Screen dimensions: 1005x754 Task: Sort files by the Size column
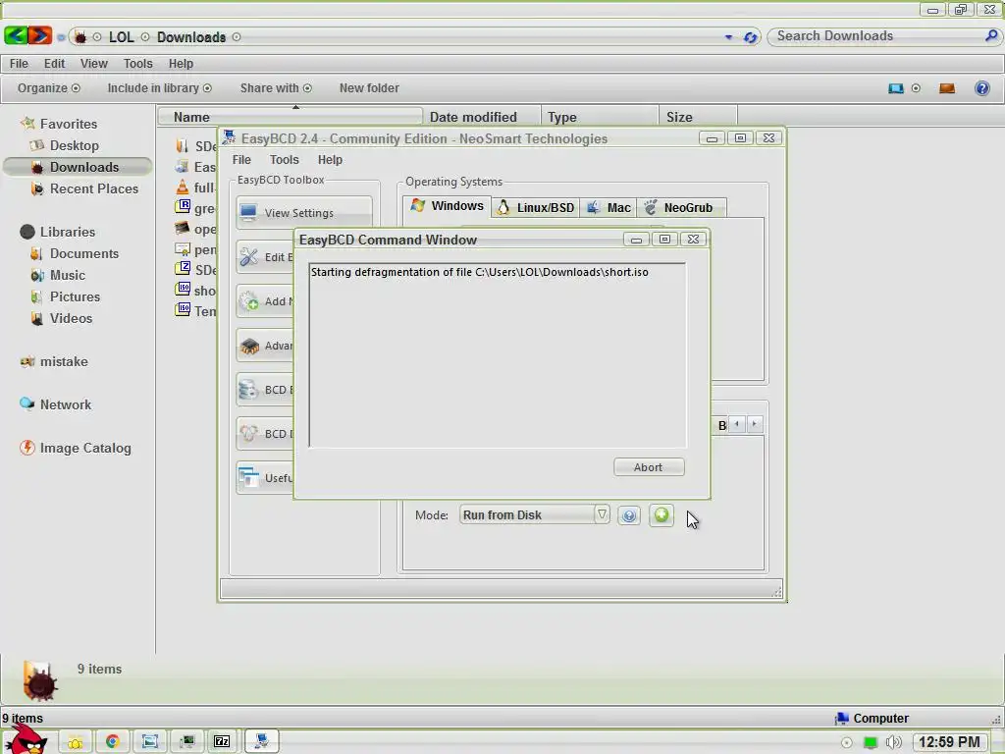coord(698,117)
